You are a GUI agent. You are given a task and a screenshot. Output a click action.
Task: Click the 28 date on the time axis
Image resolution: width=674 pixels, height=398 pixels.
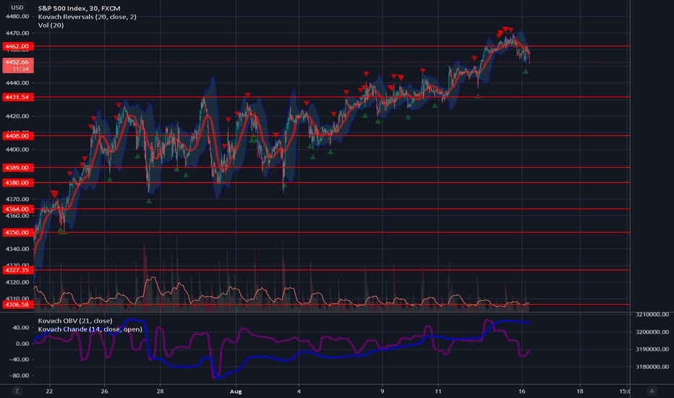coord(160,391)
